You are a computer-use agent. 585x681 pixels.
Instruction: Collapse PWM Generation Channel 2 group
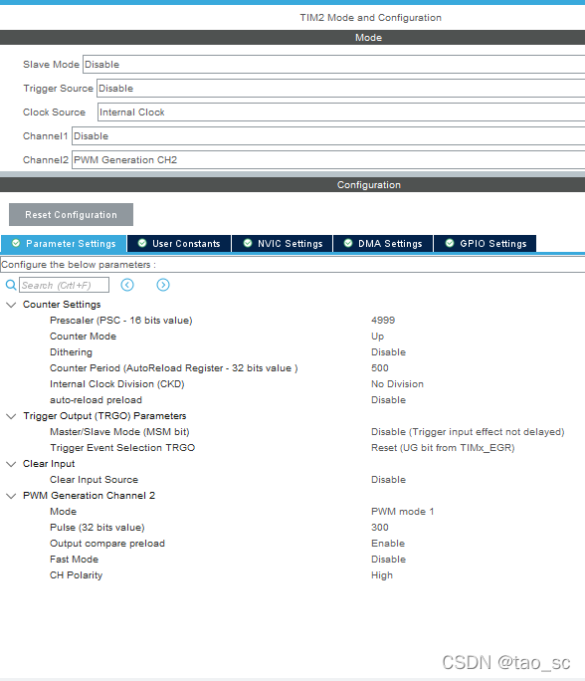(x=11, y=496)
